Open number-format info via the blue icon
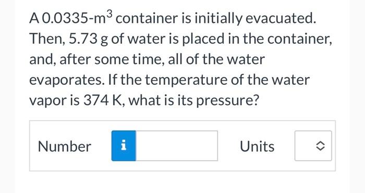365x193 pixels. pyautogui.click(x=124, y=146)
